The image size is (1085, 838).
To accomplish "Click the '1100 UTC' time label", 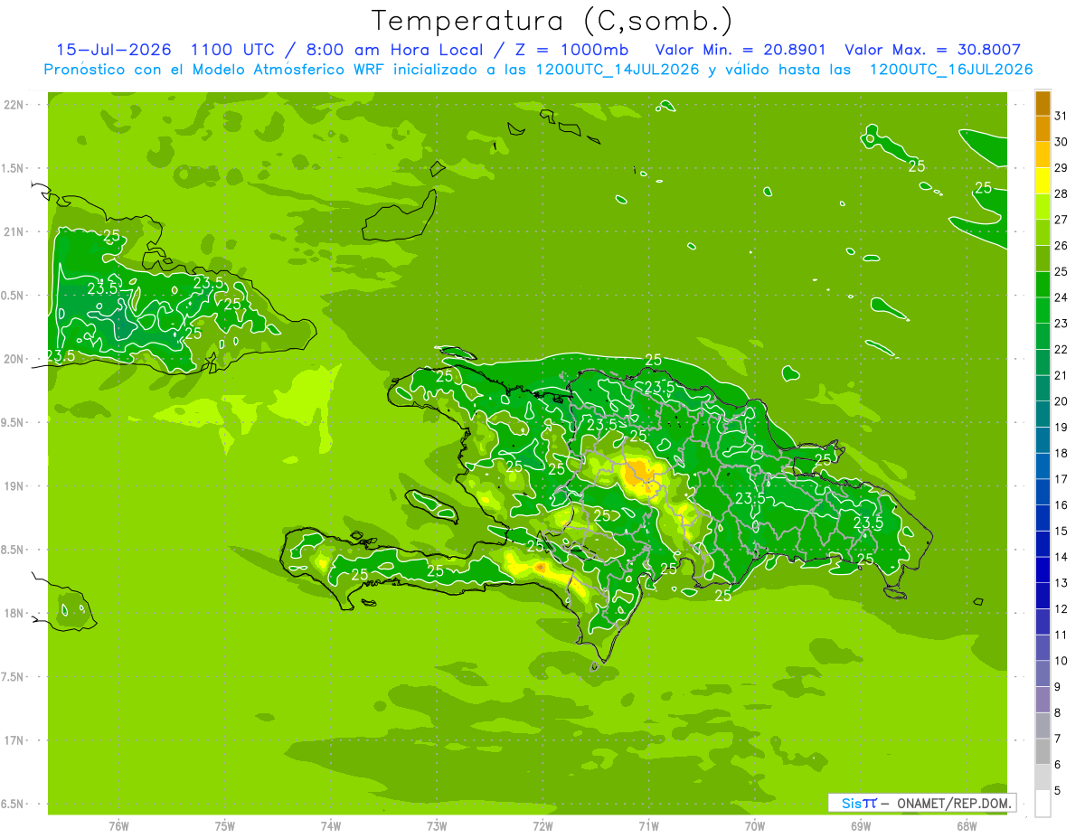I will coord(232,50).
